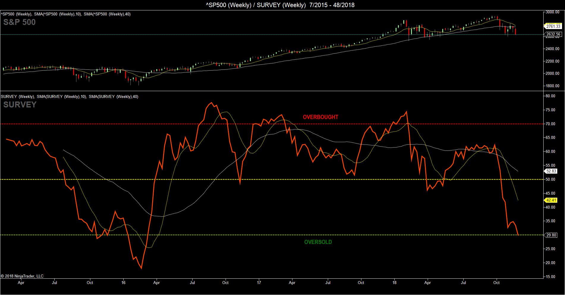Click the 52.83 survey axis marker
The image size is (565, 295).
(x=551, y=171)
